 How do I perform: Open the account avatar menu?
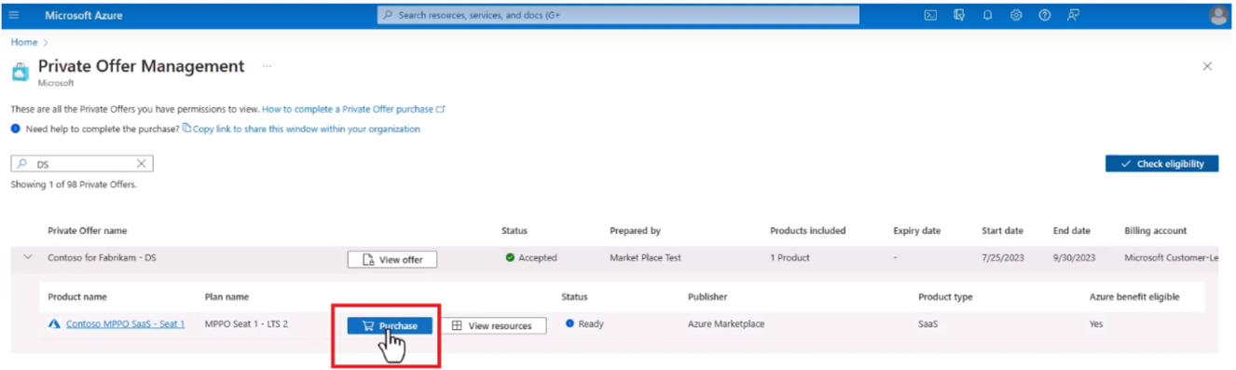(1218, 16)
